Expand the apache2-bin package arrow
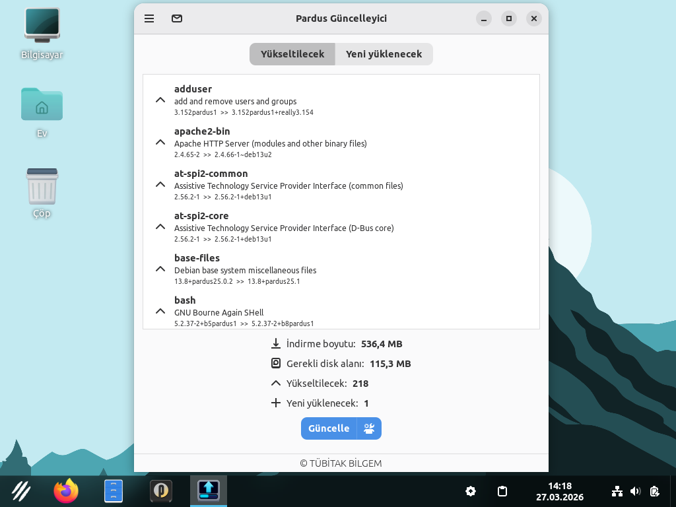Image resolution: width=676 pixels, height=507 pixels. tap(160, 143)
